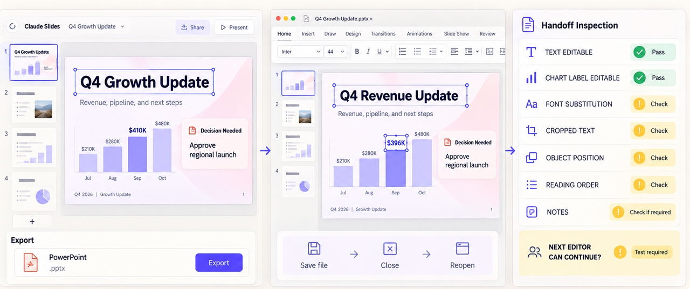Click the text direction icon in the ribbon
This screenshot has width=690, height=289.
(x=489, y=52)
